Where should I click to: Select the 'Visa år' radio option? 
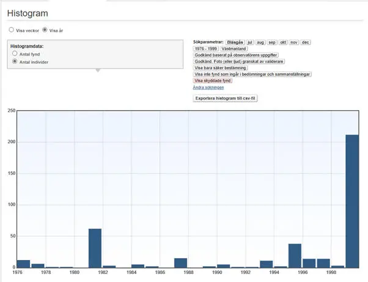[x=45, y=29]
